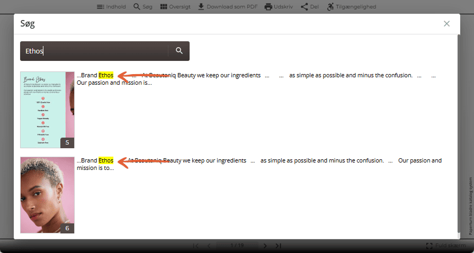Open the page 5 Brand Ethos thumbnail
This screenshot has width=474, height=253.
click(47, 110)
